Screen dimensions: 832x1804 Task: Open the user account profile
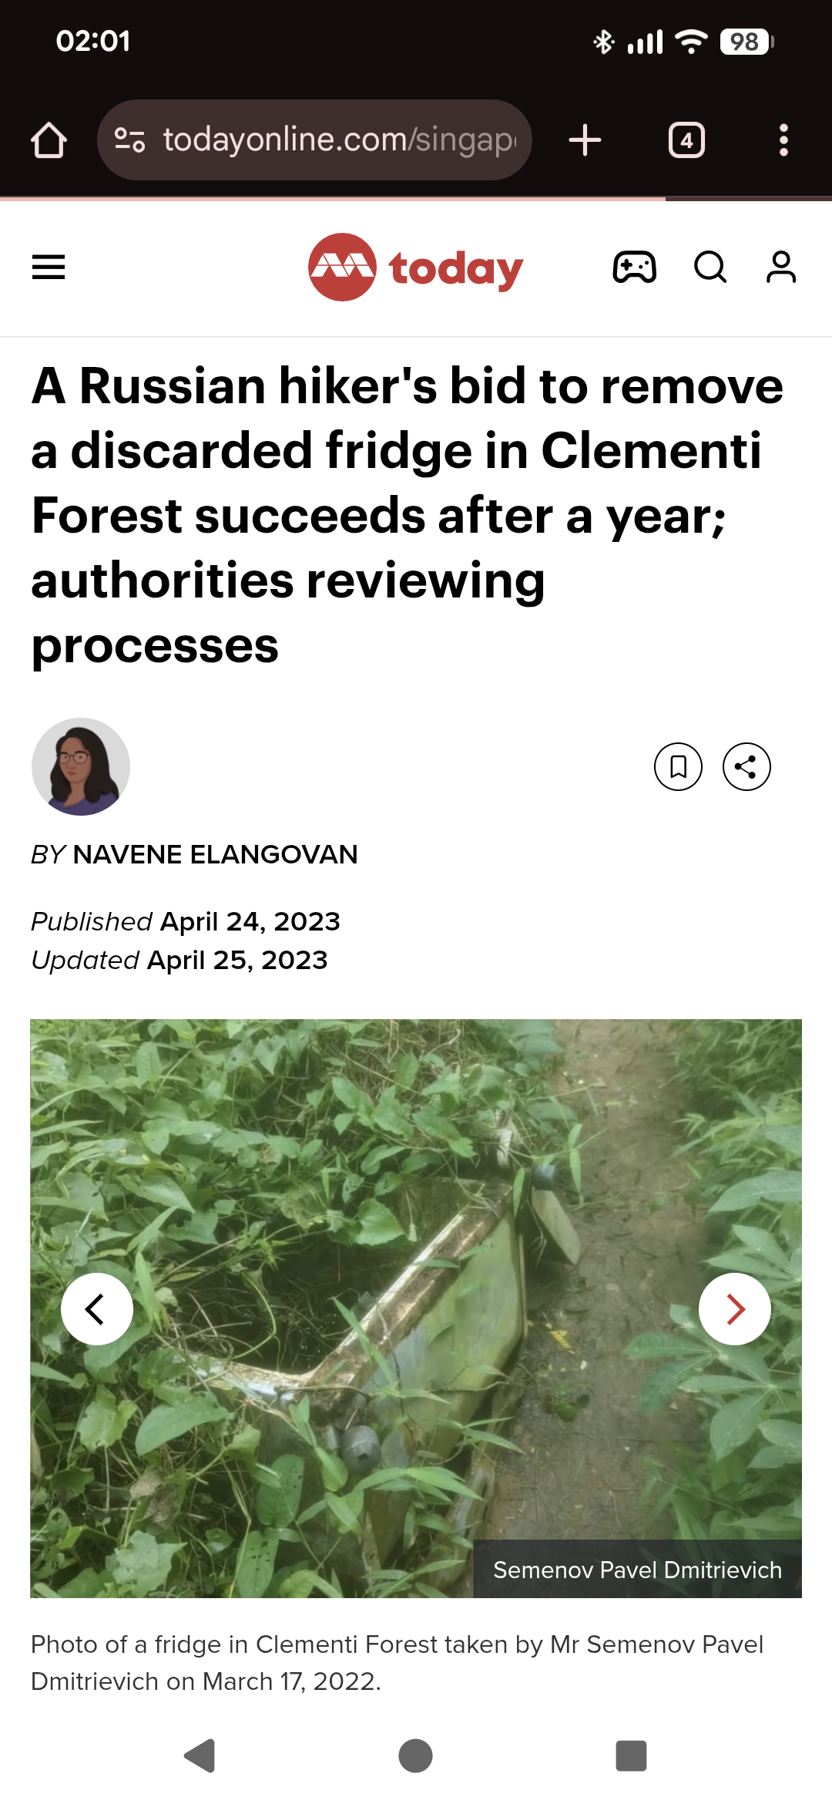click(780, 268)
